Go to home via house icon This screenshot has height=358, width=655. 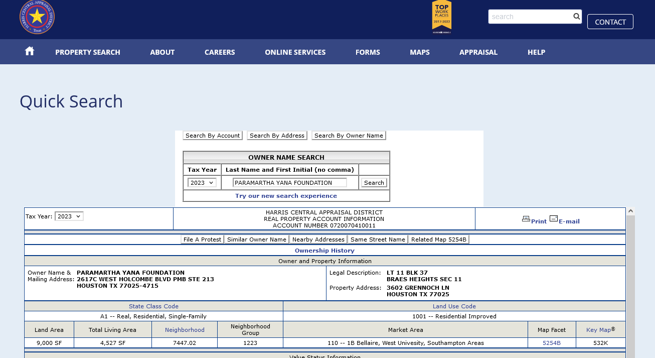coord(30,51)
